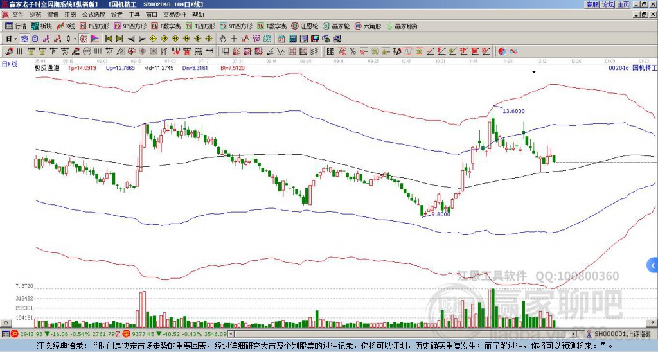Click the 客服 customer service link
Screen dimensions: 658x352
(592, 4)
